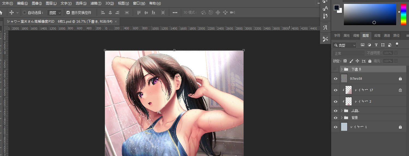Click 3D pan camera mode icon
The width and height of the screenshot is (409, 156).
[218, 13]
